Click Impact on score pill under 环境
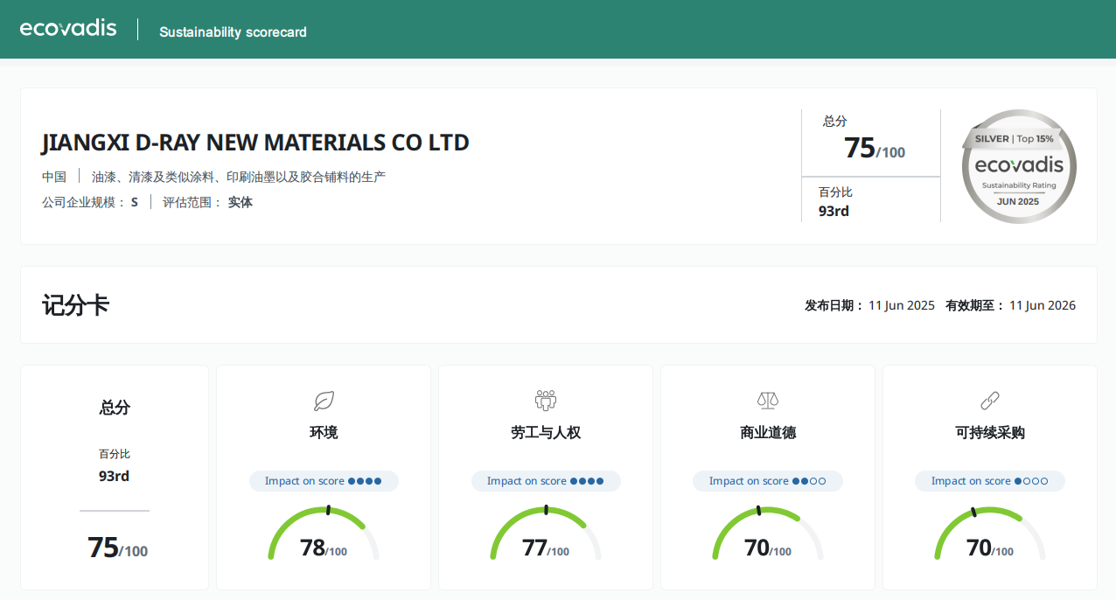The width and height of the screenshot is (1116, 600). (324, 481)
